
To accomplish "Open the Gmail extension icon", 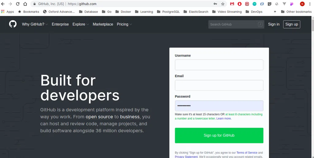I will click(x=232, y=4).
